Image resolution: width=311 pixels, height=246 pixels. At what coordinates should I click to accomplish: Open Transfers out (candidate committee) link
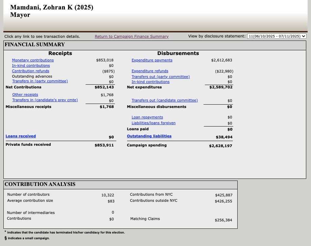[165, 101]
